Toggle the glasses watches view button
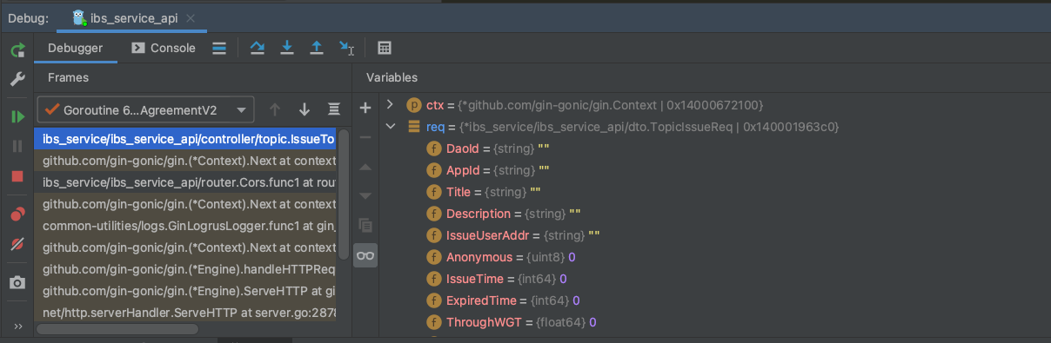The height and width of the screenshot is (343, 1051). point(365,254)
